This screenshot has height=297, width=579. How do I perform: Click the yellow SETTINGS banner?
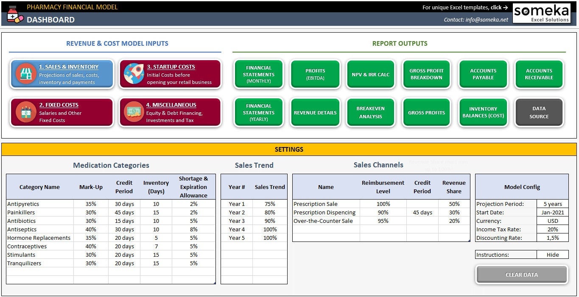click(x=289, y=150)
